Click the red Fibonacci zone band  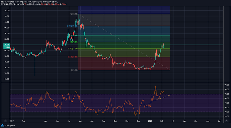pyautogui.click(x=124, y=63)
